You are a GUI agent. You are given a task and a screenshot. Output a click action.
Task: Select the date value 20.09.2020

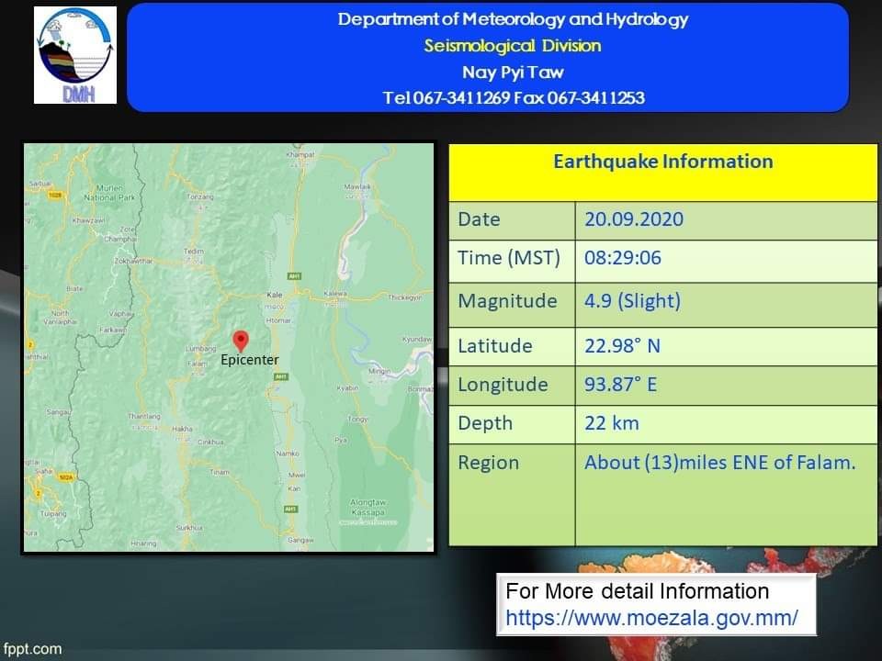click(x=634, y=219)
